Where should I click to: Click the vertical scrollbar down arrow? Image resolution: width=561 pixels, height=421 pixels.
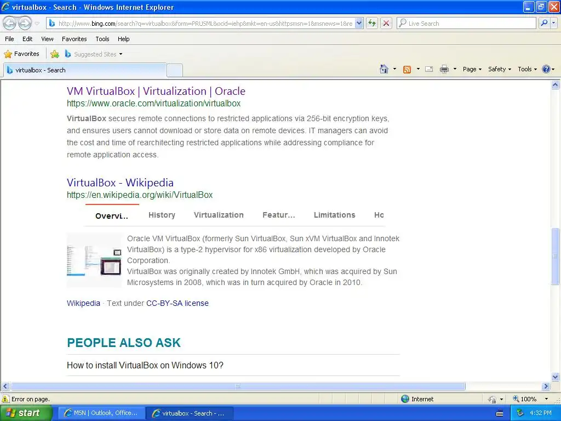tap(556, 376)
